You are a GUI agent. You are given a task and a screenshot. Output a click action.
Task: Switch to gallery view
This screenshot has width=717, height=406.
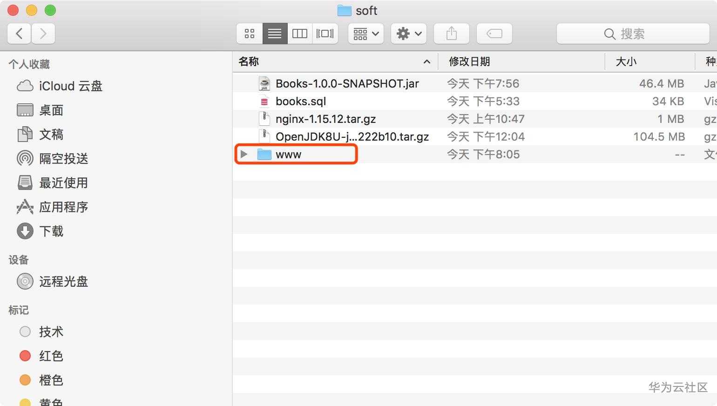pyautogui.click(x=325, y=34)
